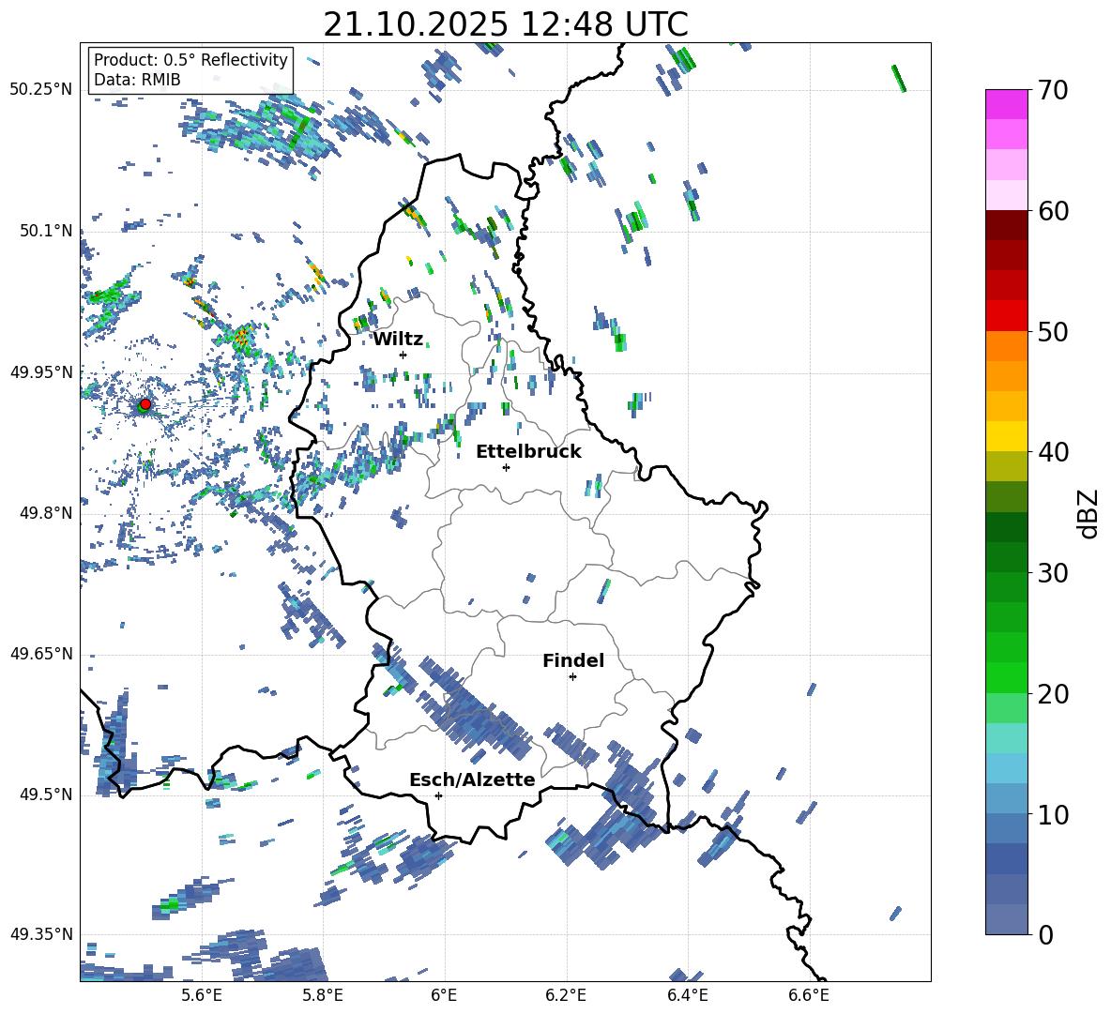Click the dark red colorbar segment below 60
The image size is (1111, 1014).
pyautogui.click(x=1006, y=225)
